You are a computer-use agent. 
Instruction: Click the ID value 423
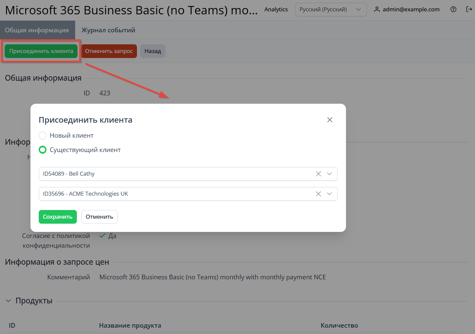(x=105, y=93)
